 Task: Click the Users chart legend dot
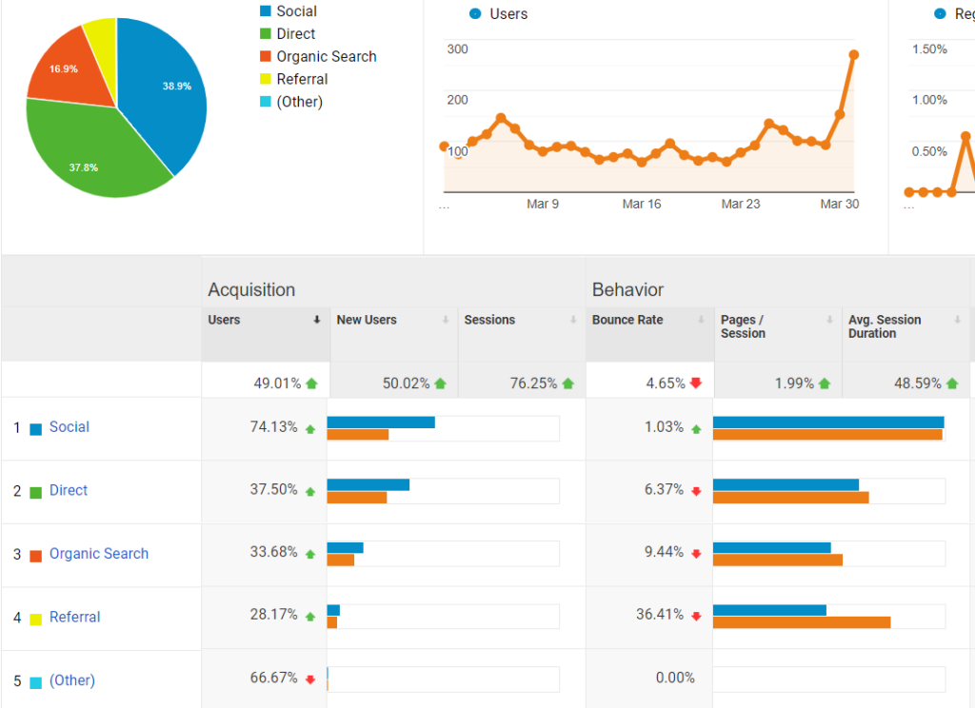(x=475, y=14)
